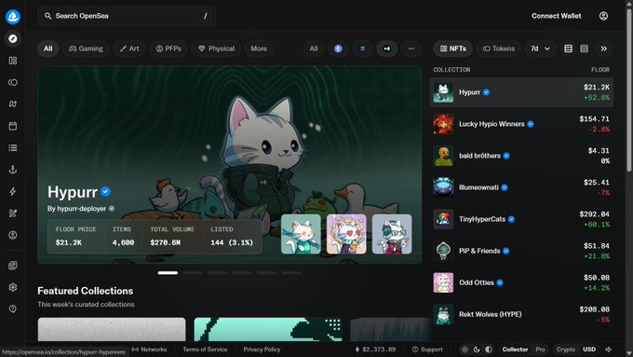The width and height of the screenshot is (633, 357).
Task: Select the Physical category filter
Action: coord(216,48)
